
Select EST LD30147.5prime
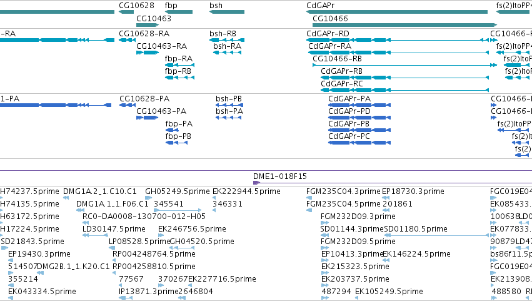[x=114, y=229]
